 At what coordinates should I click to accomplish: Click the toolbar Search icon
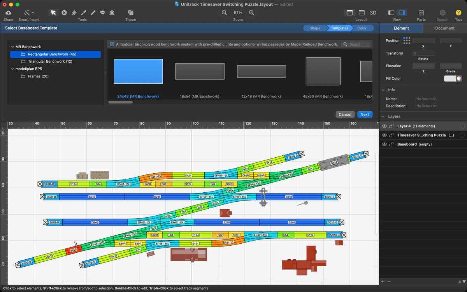(442, 12)
